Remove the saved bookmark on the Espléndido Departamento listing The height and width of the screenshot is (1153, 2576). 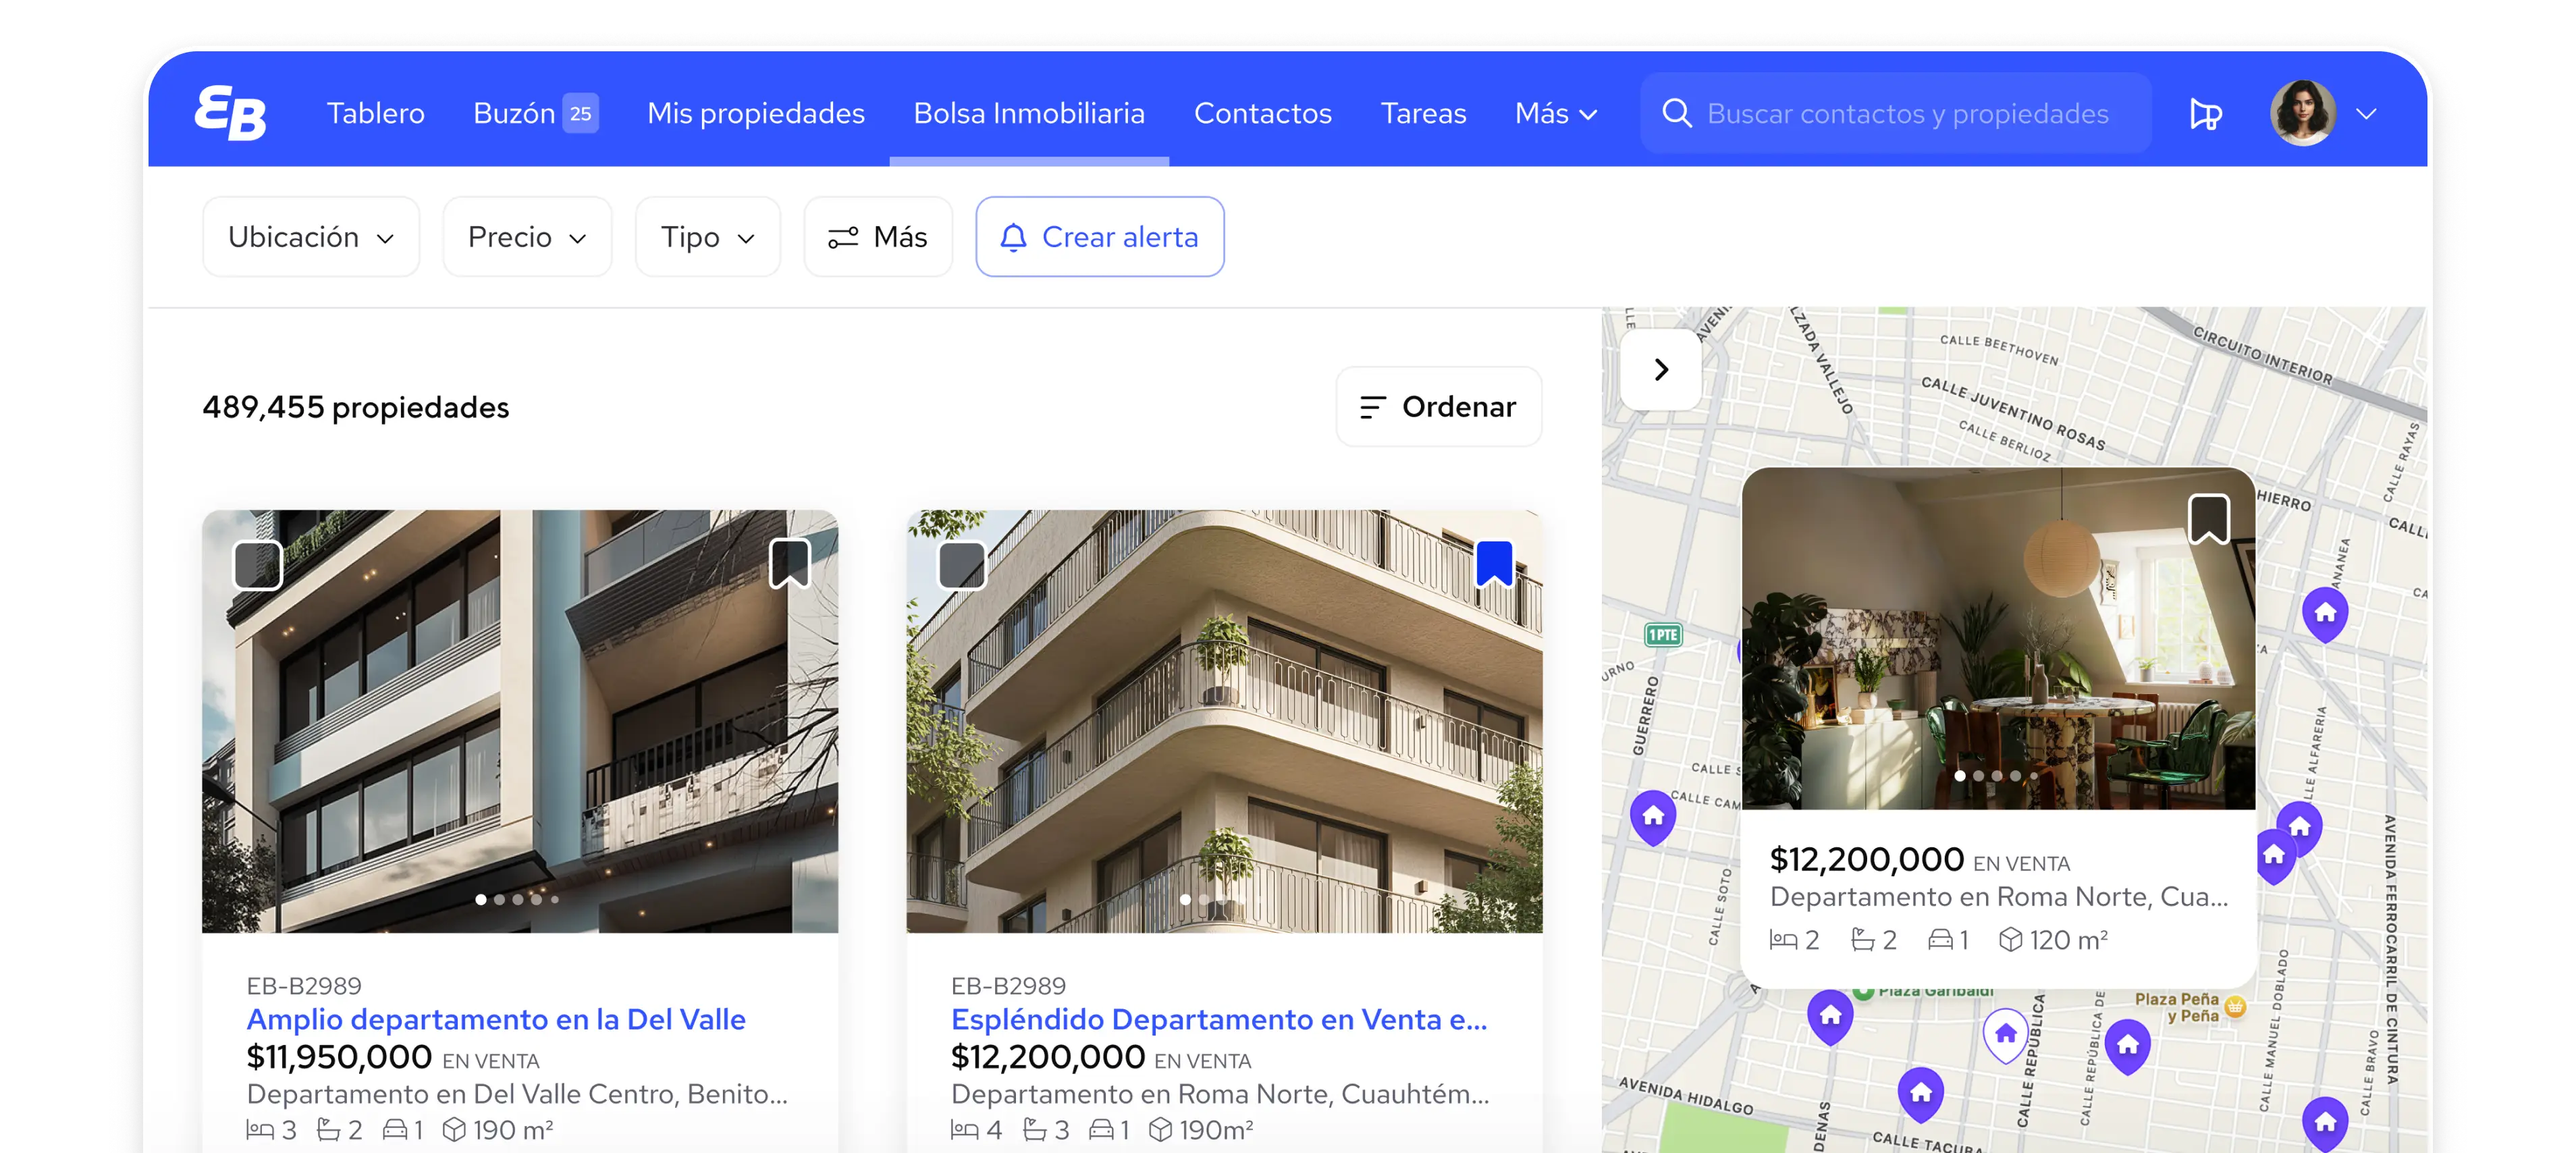click(1494, 564)
